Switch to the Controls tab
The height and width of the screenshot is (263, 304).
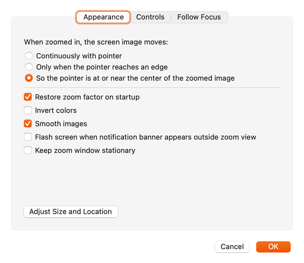pyautogui.click(x=150, y=17)
